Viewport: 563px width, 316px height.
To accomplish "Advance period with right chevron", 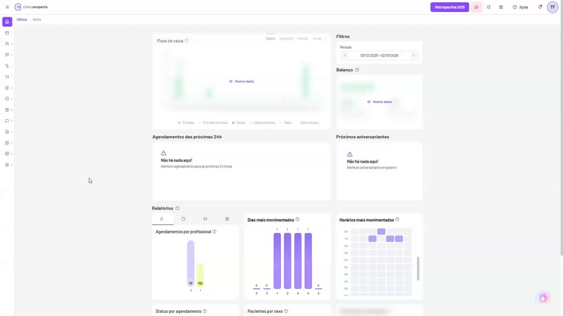I will (x=413, y=55).
